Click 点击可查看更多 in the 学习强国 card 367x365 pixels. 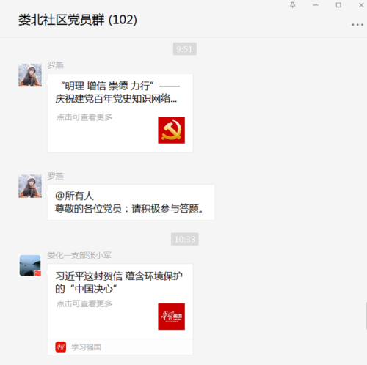(84, 303)
